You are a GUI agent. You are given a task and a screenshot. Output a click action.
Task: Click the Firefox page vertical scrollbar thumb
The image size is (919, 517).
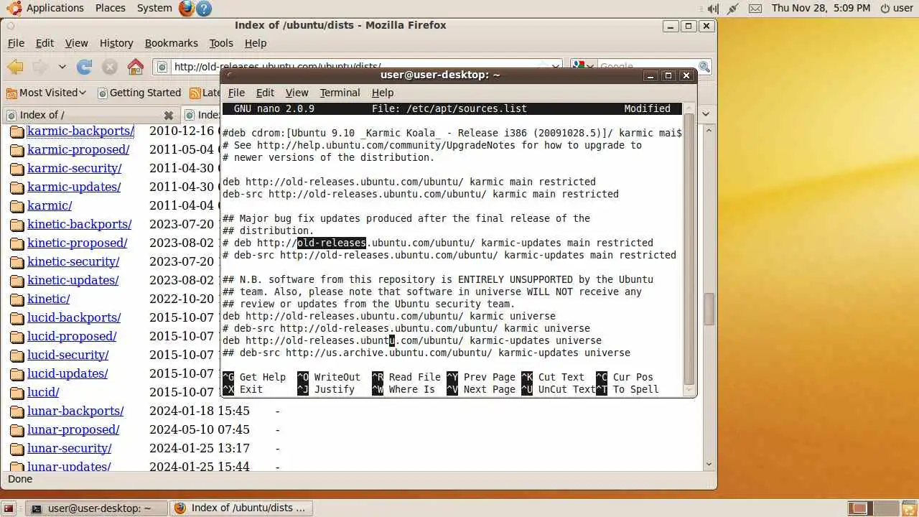709,309
